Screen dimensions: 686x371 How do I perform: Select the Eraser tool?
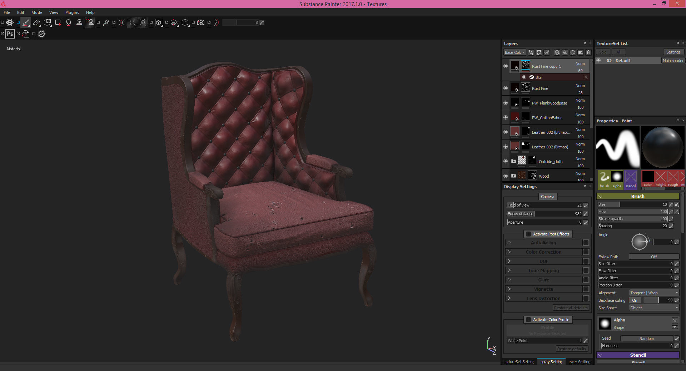coord(36,23)
